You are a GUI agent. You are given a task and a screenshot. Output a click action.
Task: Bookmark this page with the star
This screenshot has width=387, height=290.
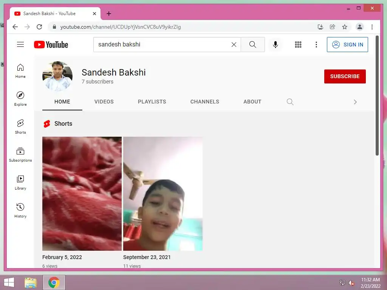pyautogui.click(x=345, y=27)
